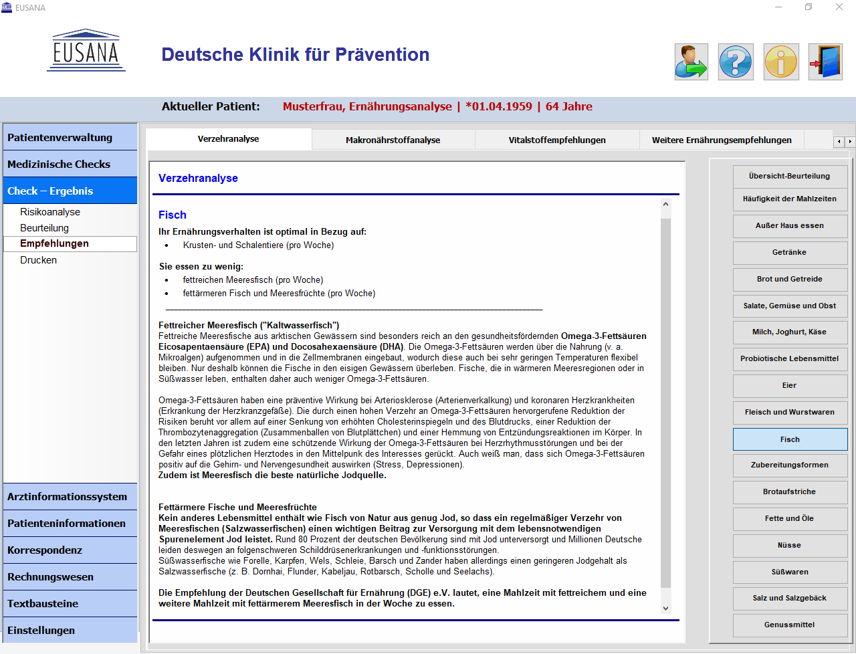Viewport: 856px width, 654px height.
Task: Click patient name Musterfrau, Ernährungsanalyse
Action: click(367, 106)
